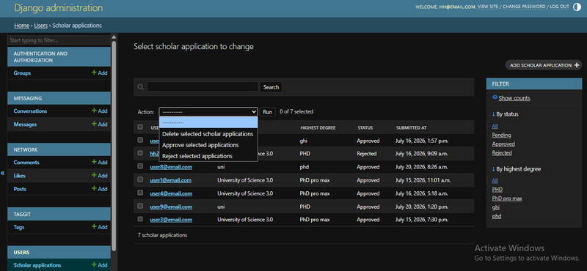587x271 pixels.
Task: Open user4@email.com application
Action: point(171,193)
